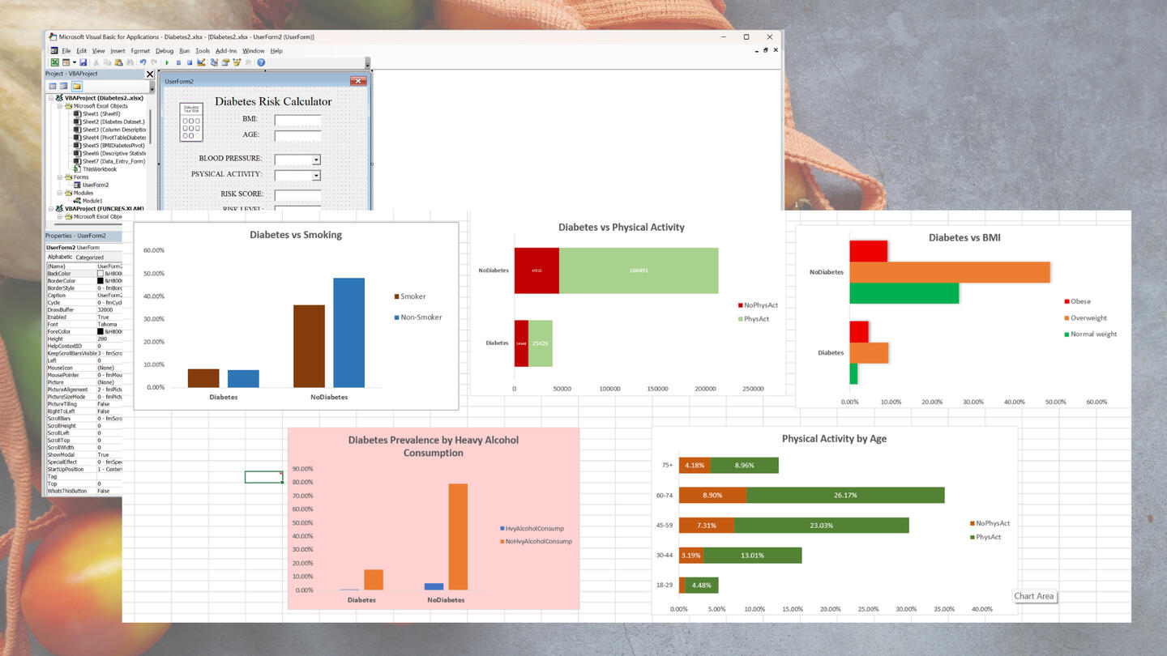
Task: Run the UserForm with the green play icon
Action: 167,62
